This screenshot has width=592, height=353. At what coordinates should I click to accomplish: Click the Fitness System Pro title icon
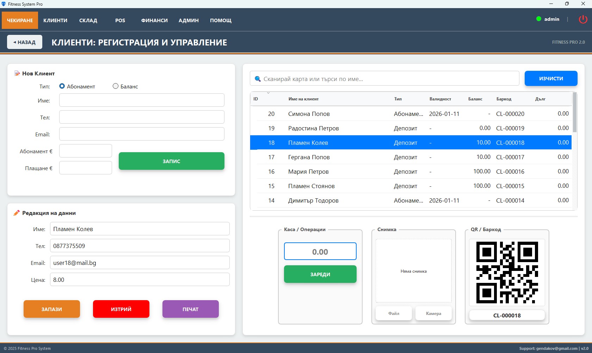(4, 4)
